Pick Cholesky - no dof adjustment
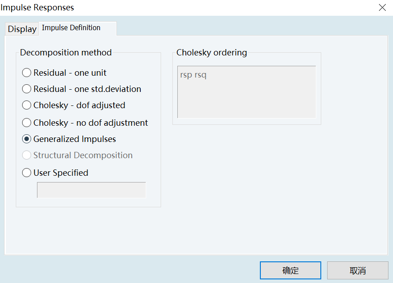The height and width of the screenshot is (283, 393). click(x=27, y=123)
